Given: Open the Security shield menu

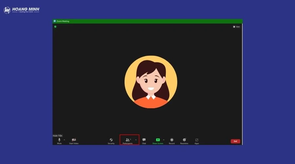Looking at the screenshot, I should [111, 141].
